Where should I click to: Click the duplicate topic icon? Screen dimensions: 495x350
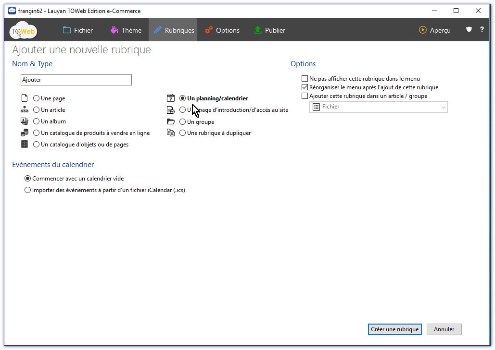tap(171, 133)
